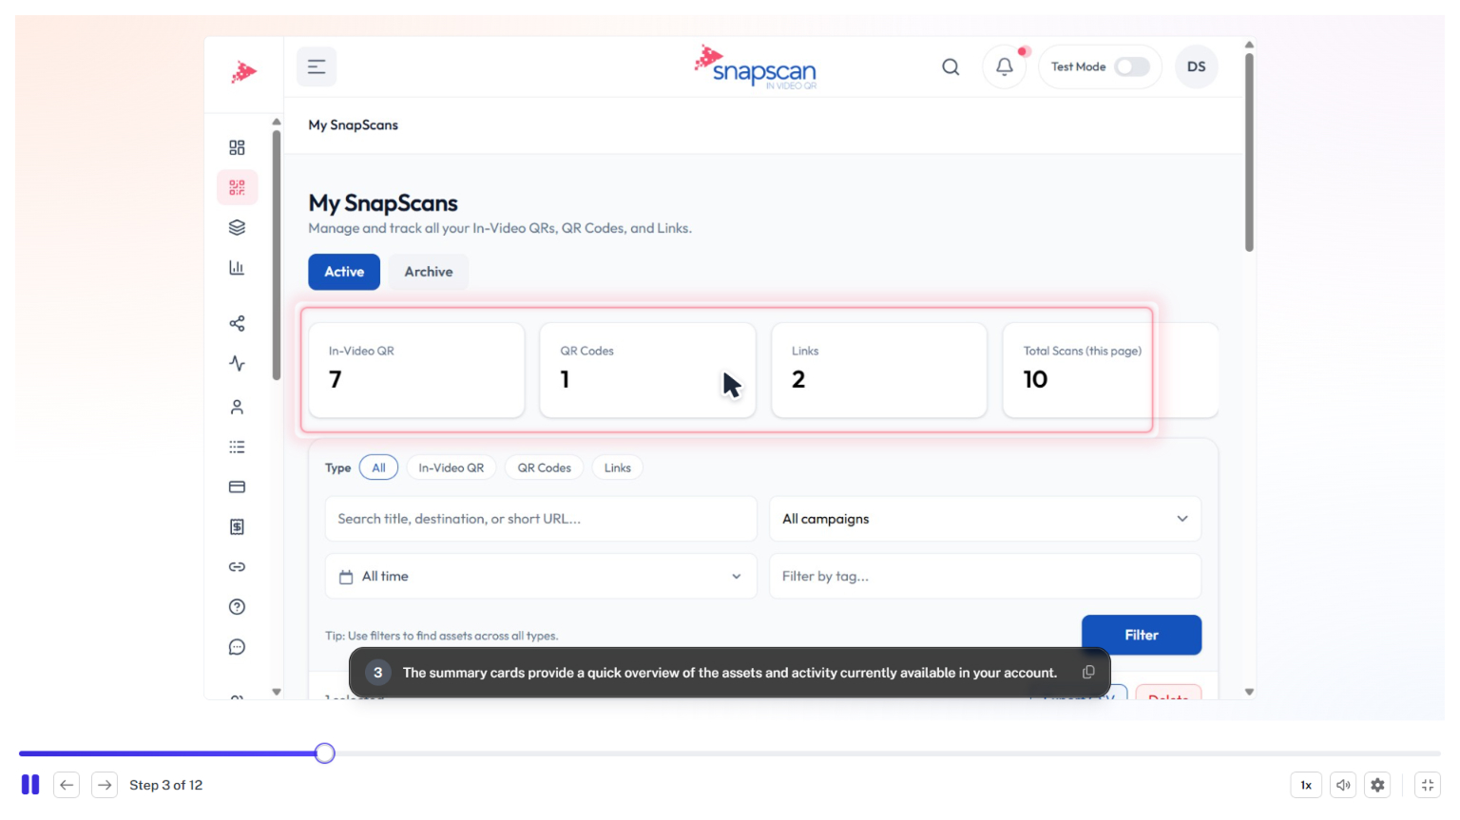The image size is (1460, 820).
Task: Click the 'Tip: Use filters' hint text
Action: (442, 636)
